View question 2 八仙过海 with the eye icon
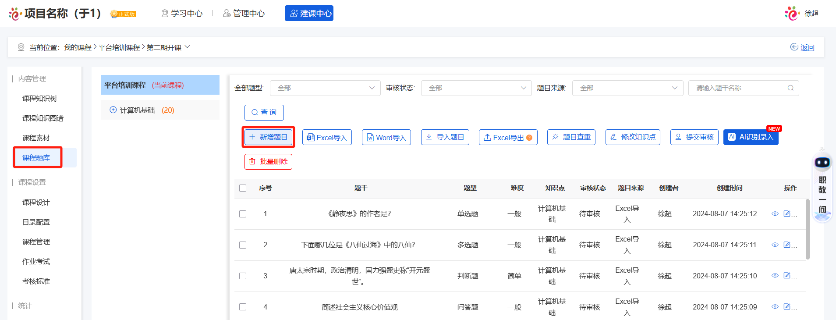The height and width of the screenshot is (320, 836). click(x=775, y=245)
